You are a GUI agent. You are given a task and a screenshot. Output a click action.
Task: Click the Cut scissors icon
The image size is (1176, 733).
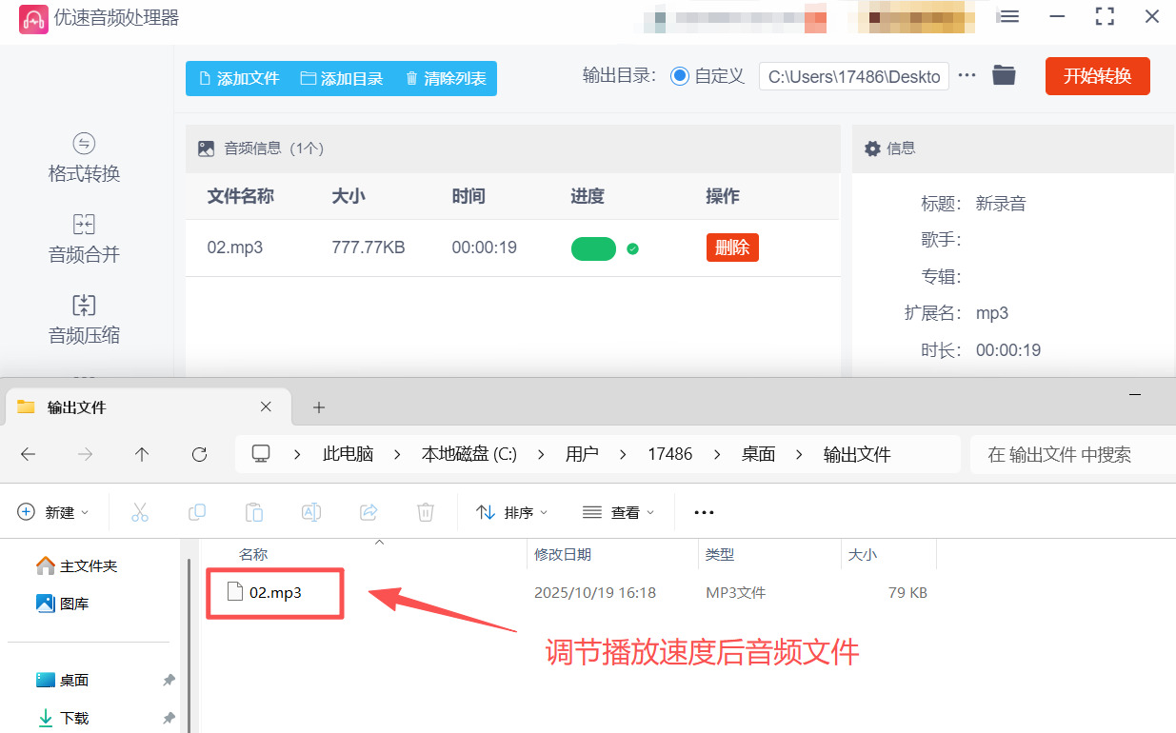tap(140, 512)
